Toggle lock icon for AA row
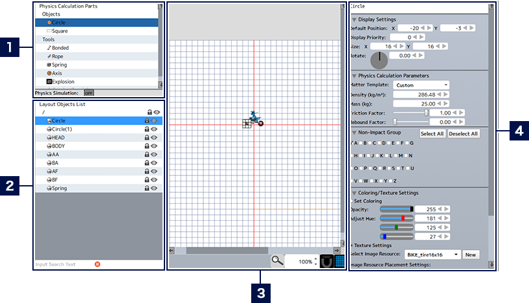Image resolution: width=529 pixels, height=303 pixels. click(147, 154)
